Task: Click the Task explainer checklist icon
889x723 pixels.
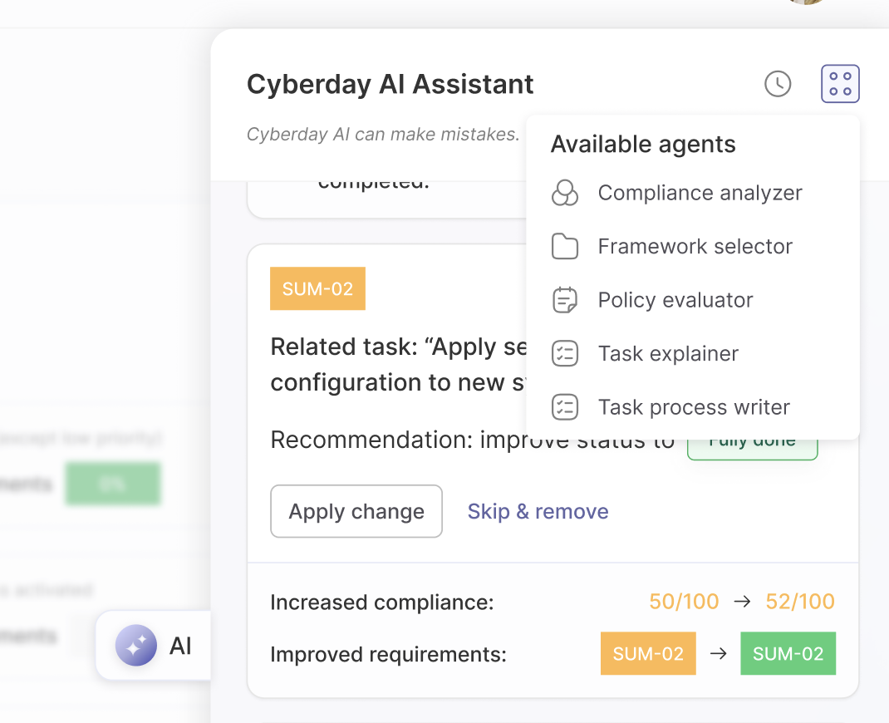Action: (565, 353)
